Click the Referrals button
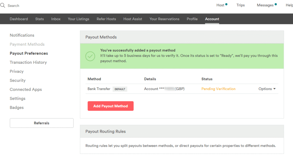Image resolution: width=293 pixels, height=161 pixels. coord(41,123)
